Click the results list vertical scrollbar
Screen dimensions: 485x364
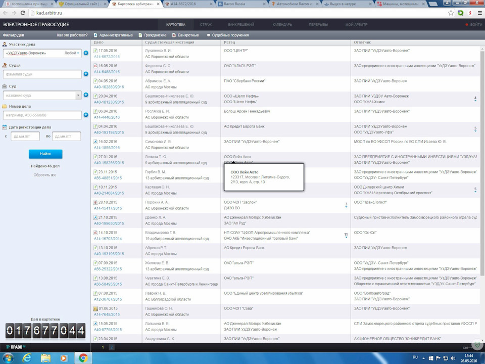pyautogui.click(x=482, y=162)
